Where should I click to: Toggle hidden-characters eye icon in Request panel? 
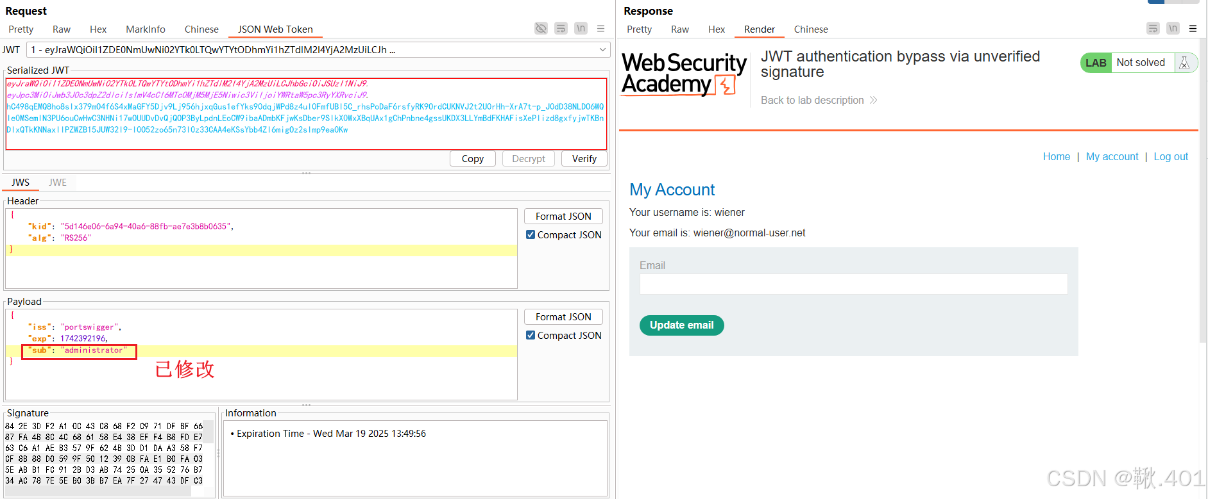[x=541, y=28]
